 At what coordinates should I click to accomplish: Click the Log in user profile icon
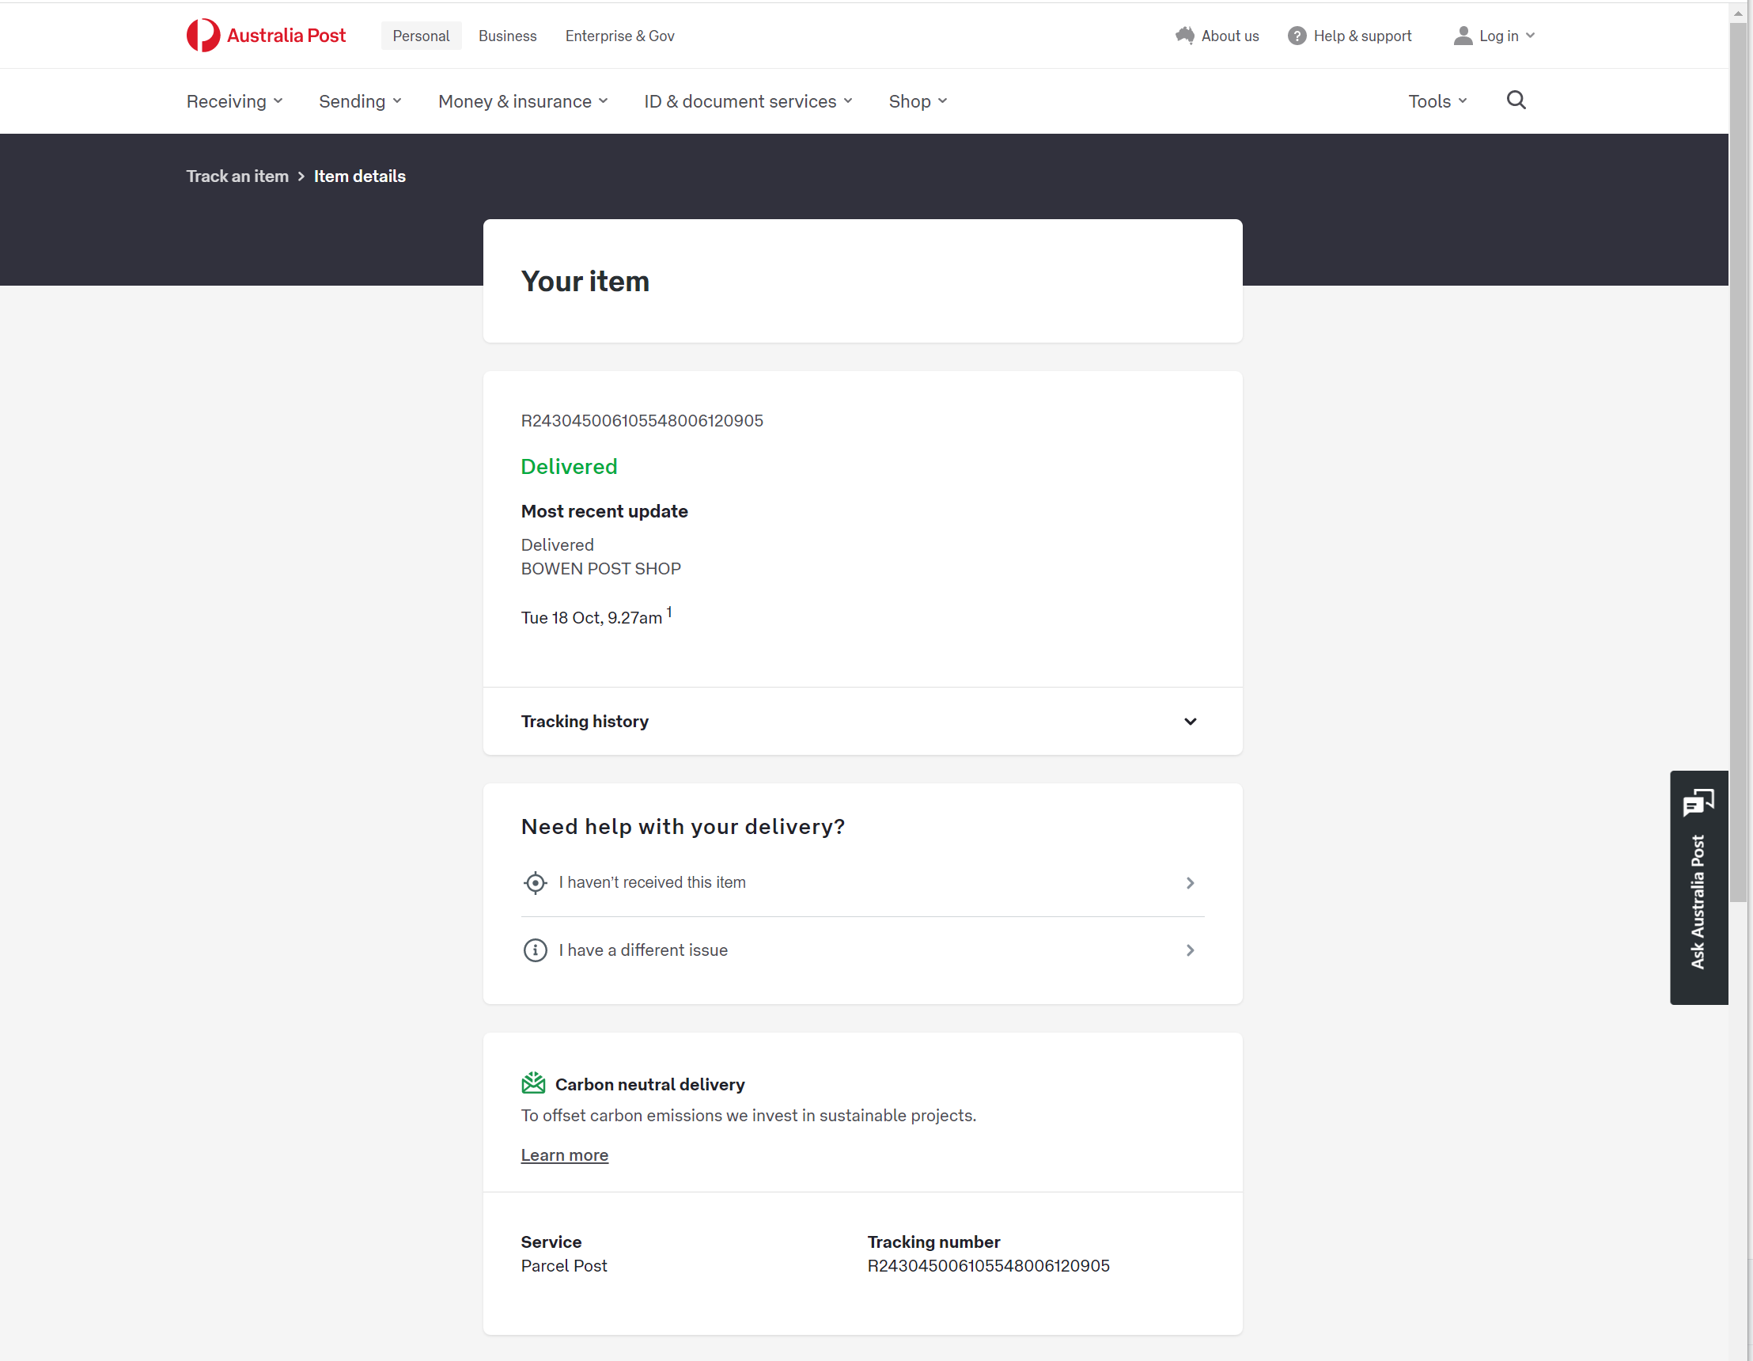point(1463,36)
